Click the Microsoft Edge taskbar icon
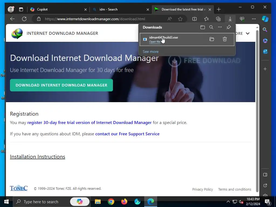Image resolution: width=276 pixels, height=207 pixels. pos(151,202)
